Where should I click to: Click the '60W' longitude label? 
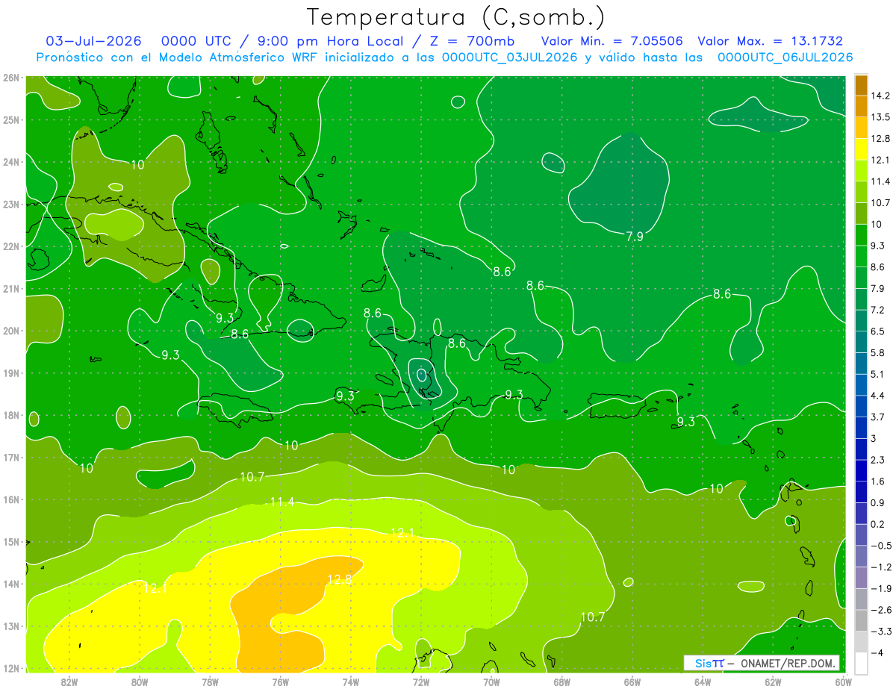pos(844,682)
